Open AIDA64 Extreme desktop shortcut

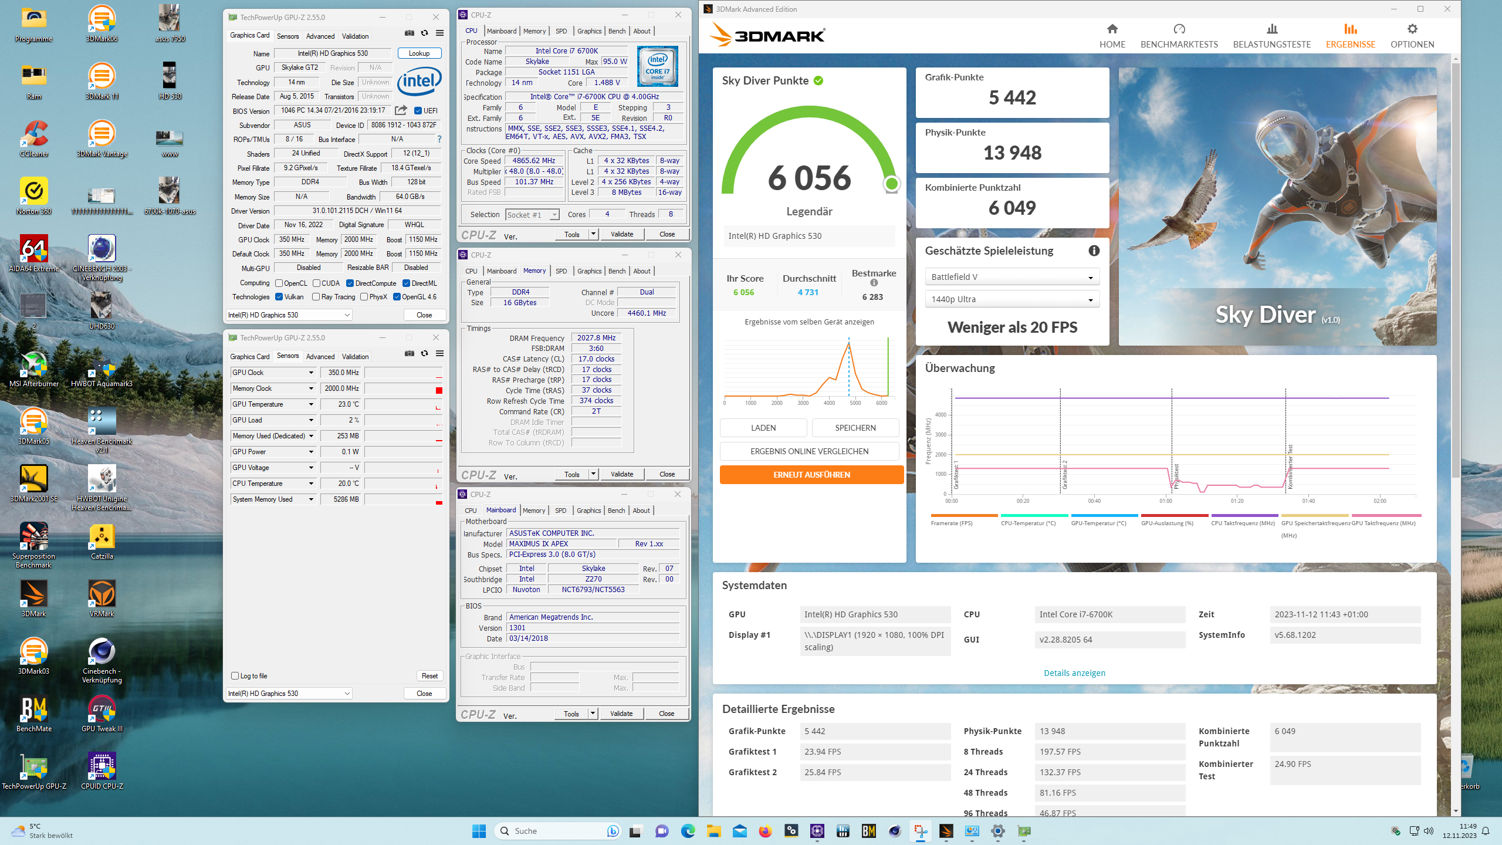pyautogui.click(x=34, y=254)
